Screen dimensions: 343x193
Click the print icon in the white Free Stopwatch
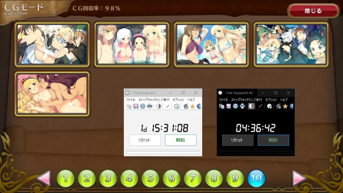pos(149,106)
